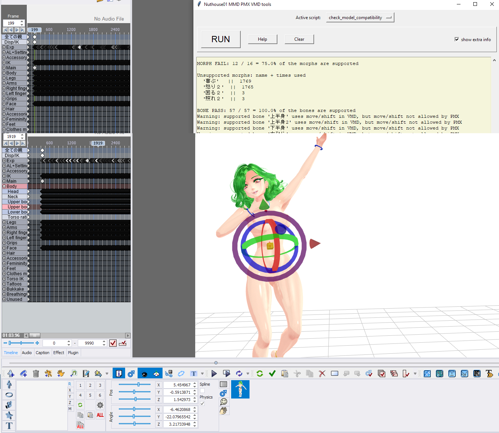Toggle the Spline checkbox
499x433 pixels.
pyautogui.click(x=202, y=390)
